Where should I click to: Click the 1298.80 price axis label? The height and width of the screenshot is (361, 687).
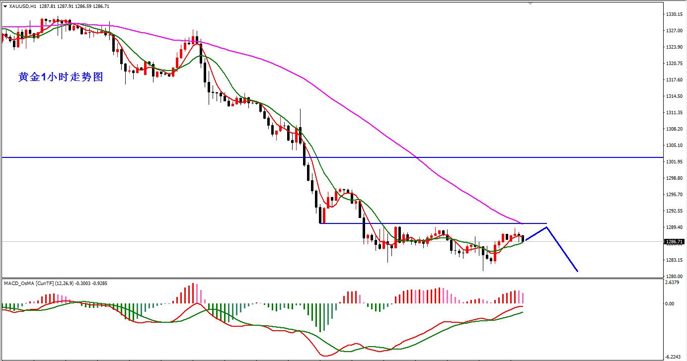[674, 178]
